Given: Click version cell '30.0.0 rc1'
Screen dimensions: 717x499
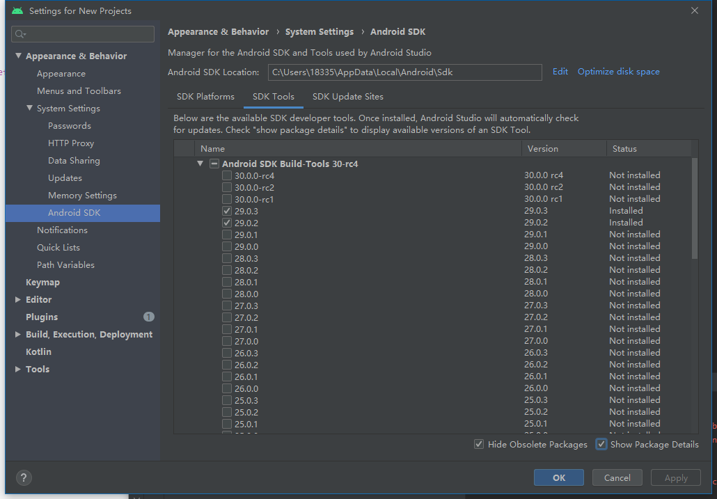Looking at the screenshot, I should (543, 199).
